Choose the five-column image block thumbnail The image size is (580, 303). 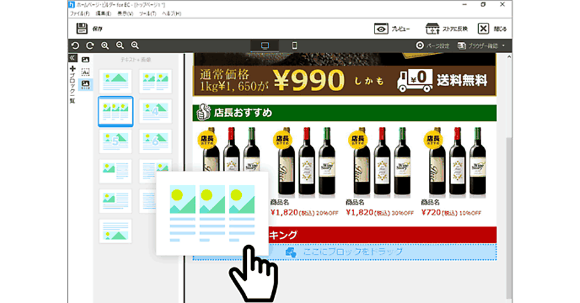point(115,141)
